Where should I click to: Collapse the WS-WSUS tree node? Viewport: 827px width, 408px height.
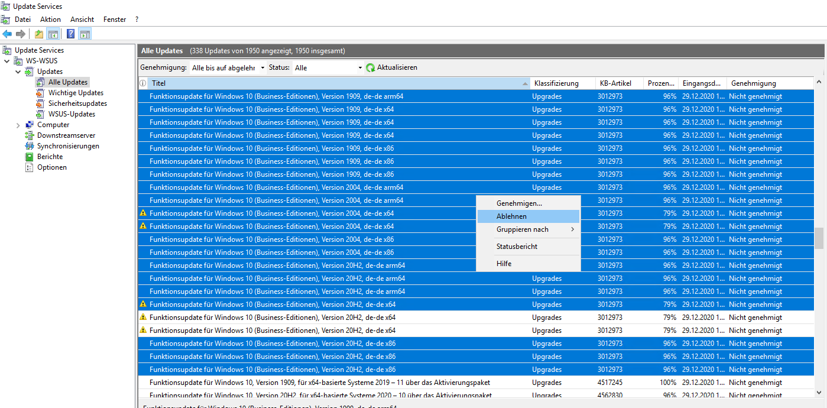[7, 61]
